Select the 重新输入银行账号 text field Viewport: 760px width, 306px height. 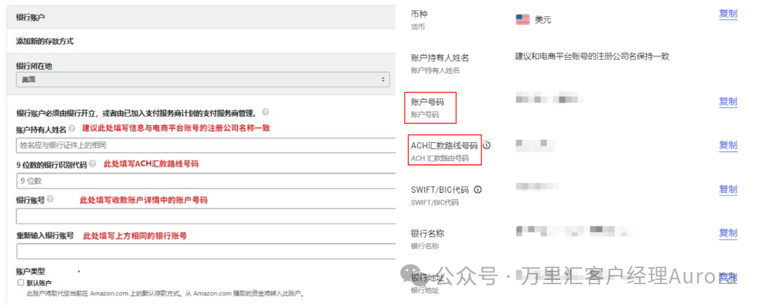204,251
